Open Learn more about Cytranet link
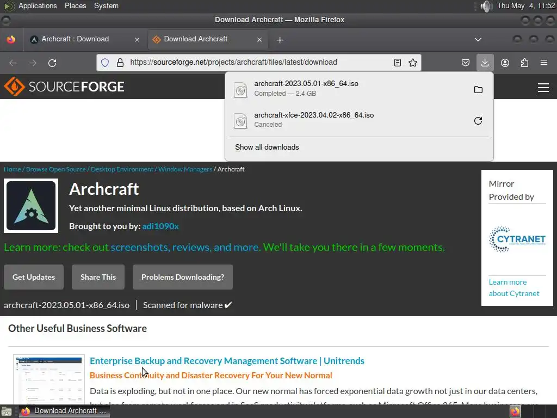This screenshot has height=418, width=557. 513,287
